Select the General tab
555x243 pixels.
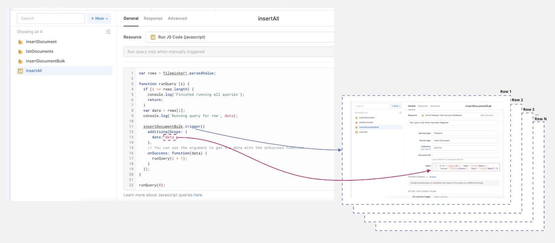point(131,18)
